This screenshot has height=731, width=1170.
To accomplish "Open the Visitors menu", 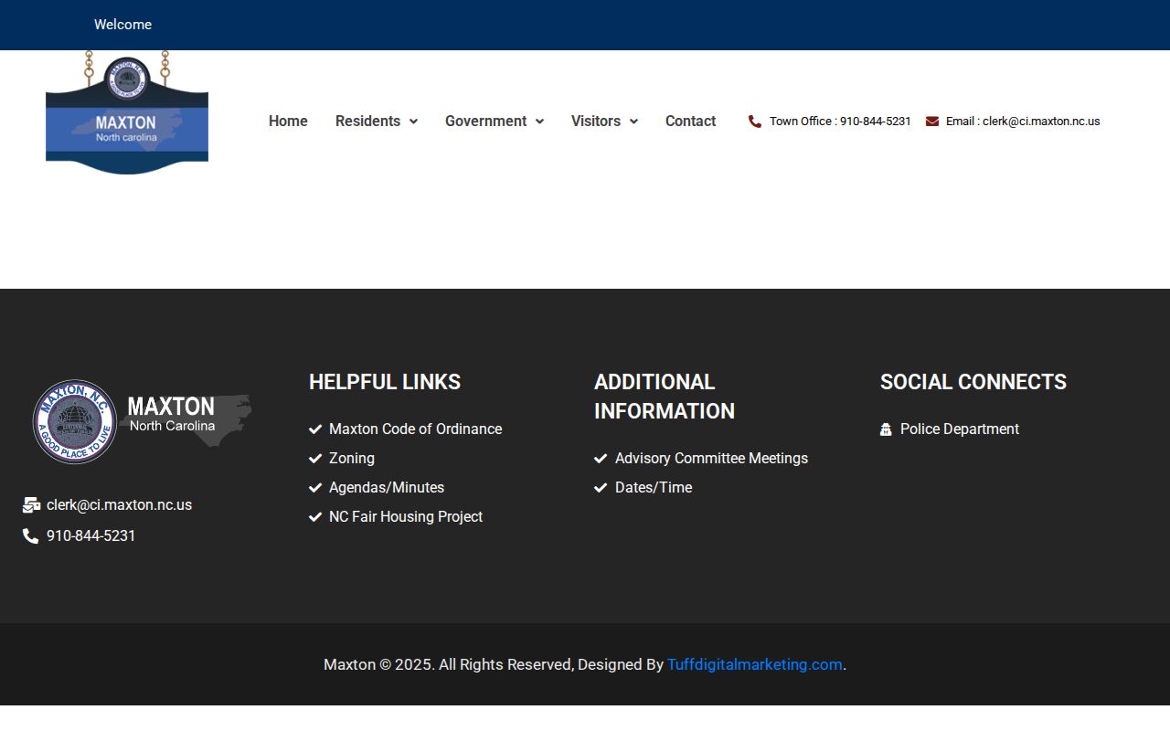I will (x=596, y=122).
